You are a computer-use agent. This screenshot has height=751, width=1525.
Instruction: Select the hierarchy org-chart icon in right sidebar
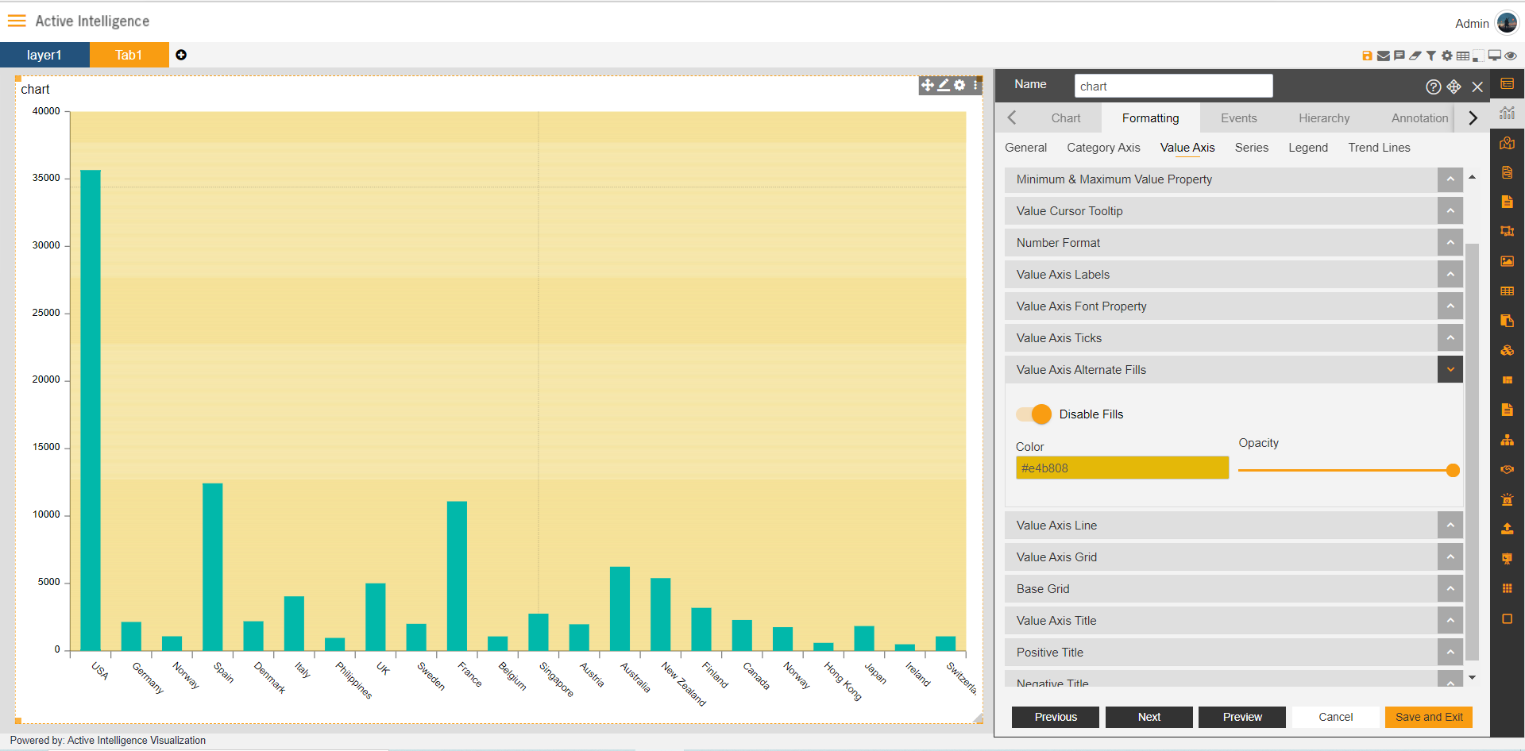(1507, 440)
